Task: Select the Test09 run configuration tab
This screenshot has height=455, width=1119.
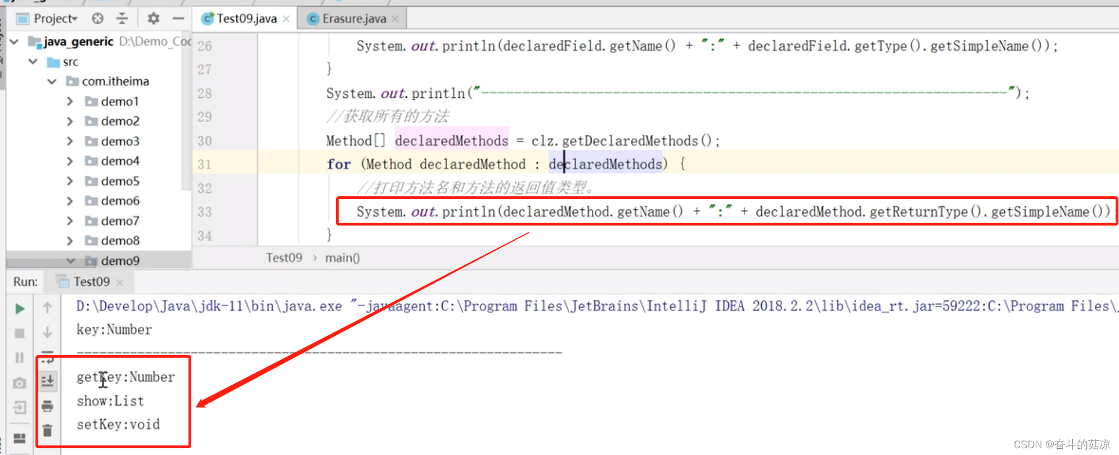Action: click(90, 282)
